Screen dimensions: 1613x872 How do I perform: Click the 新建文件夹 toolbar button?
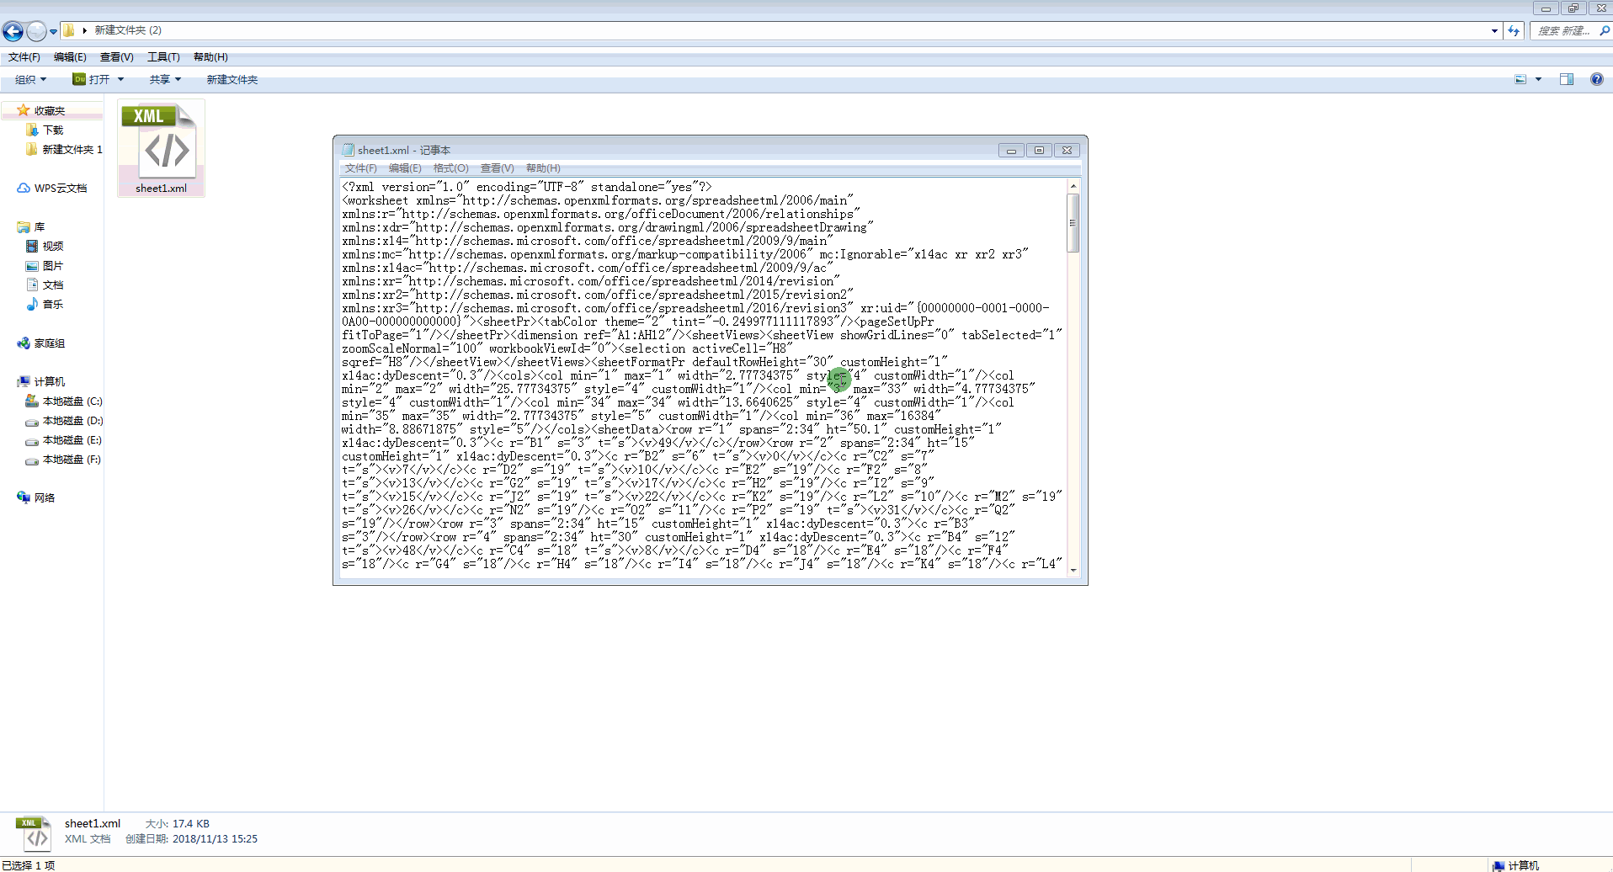(x=232, y=79)
